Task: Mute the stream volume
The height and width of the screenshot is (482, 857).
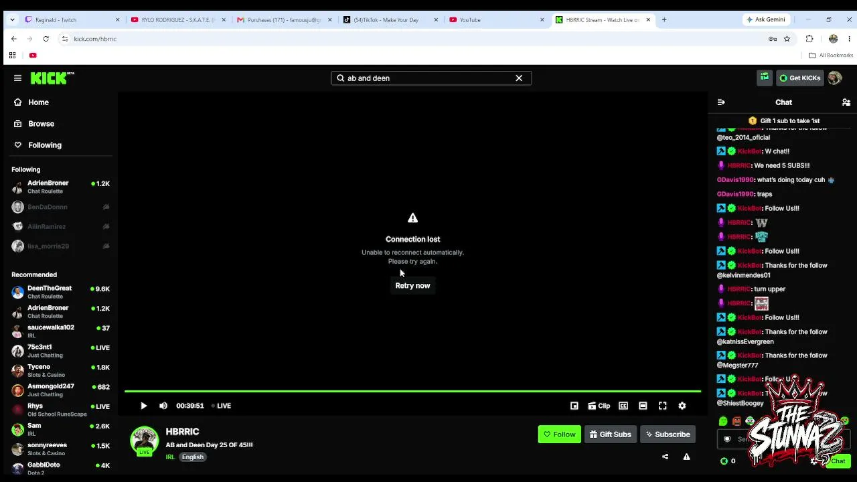Action: pyautogui.click(x=163, y=406)
